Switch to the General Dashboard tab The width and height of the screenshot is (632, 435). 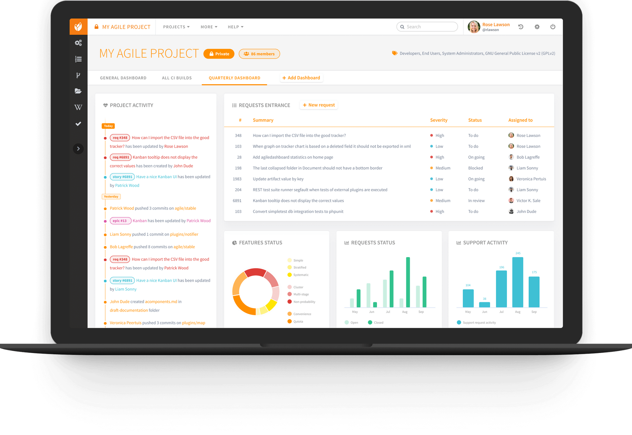(123, 78)
